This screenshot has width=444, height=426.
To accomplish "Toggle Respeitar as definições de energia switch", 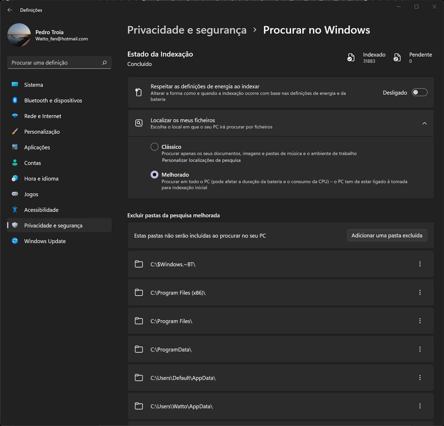I will pyautogui.click(x=419, y=92).
